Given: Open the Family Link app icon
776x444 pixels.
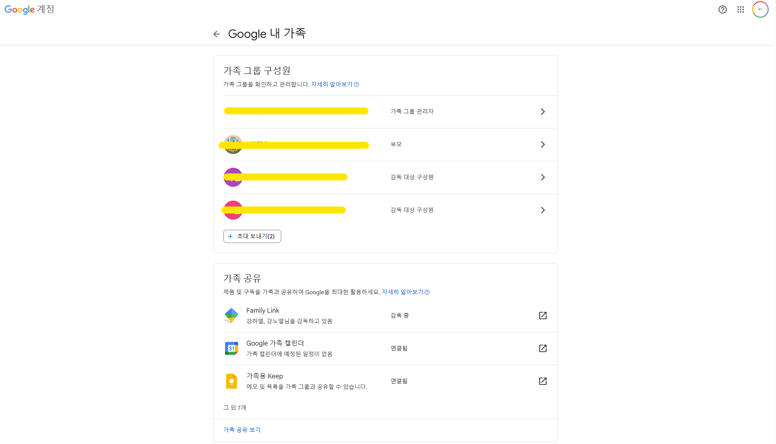Looking at the screenshot, I should click(232, 316).
